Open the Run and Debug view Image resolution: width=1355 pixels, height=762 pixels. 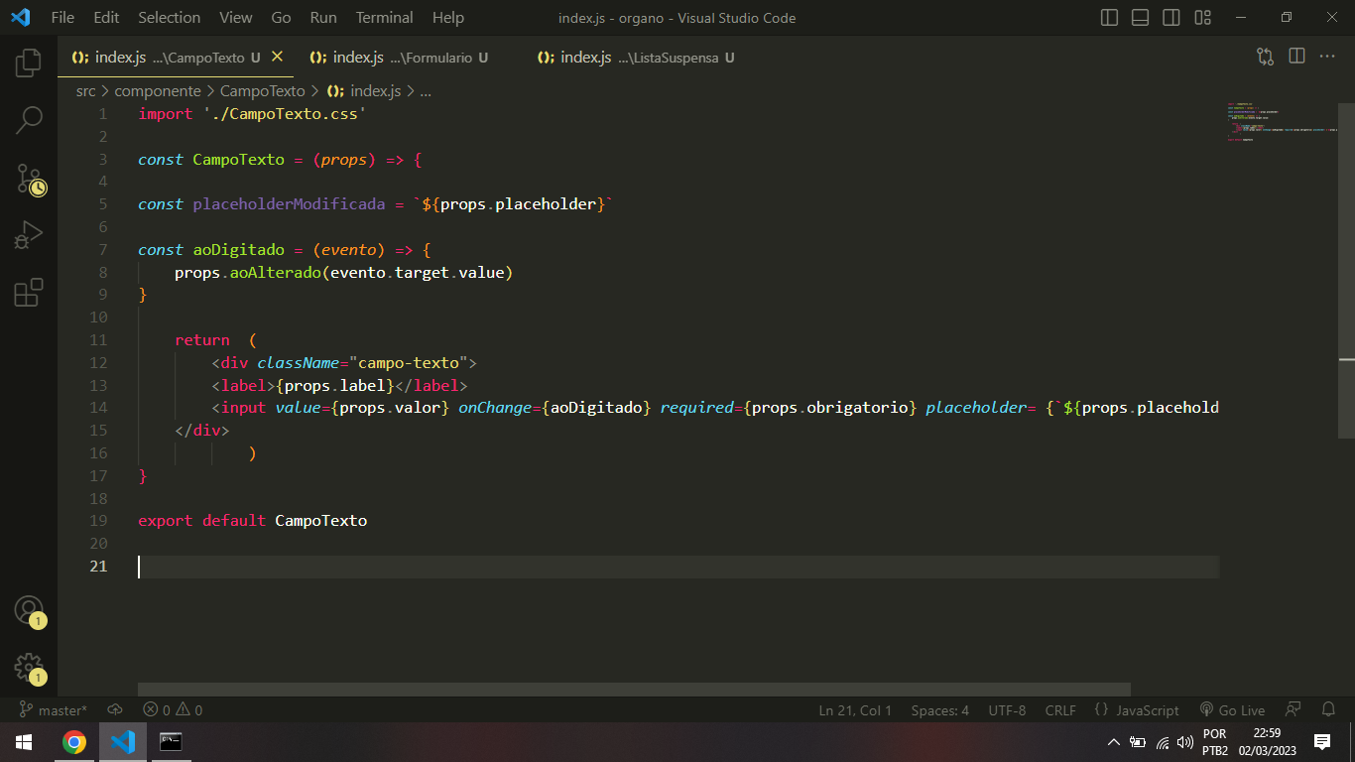[x=29, y=235]
